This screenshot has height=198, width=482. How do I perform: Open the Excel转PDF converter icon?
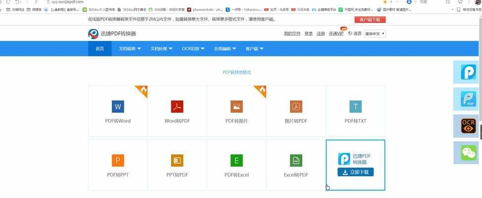pyautogui.click(x=296, y=160)
